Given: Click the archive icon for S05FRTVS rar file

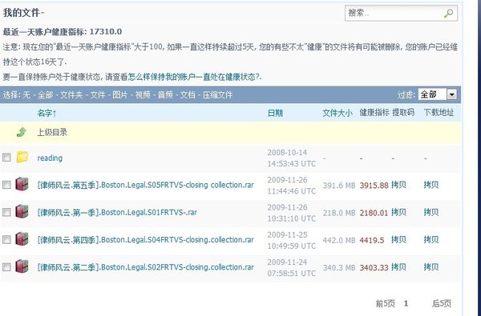Looking at the screenshot, I should point(22,184).
